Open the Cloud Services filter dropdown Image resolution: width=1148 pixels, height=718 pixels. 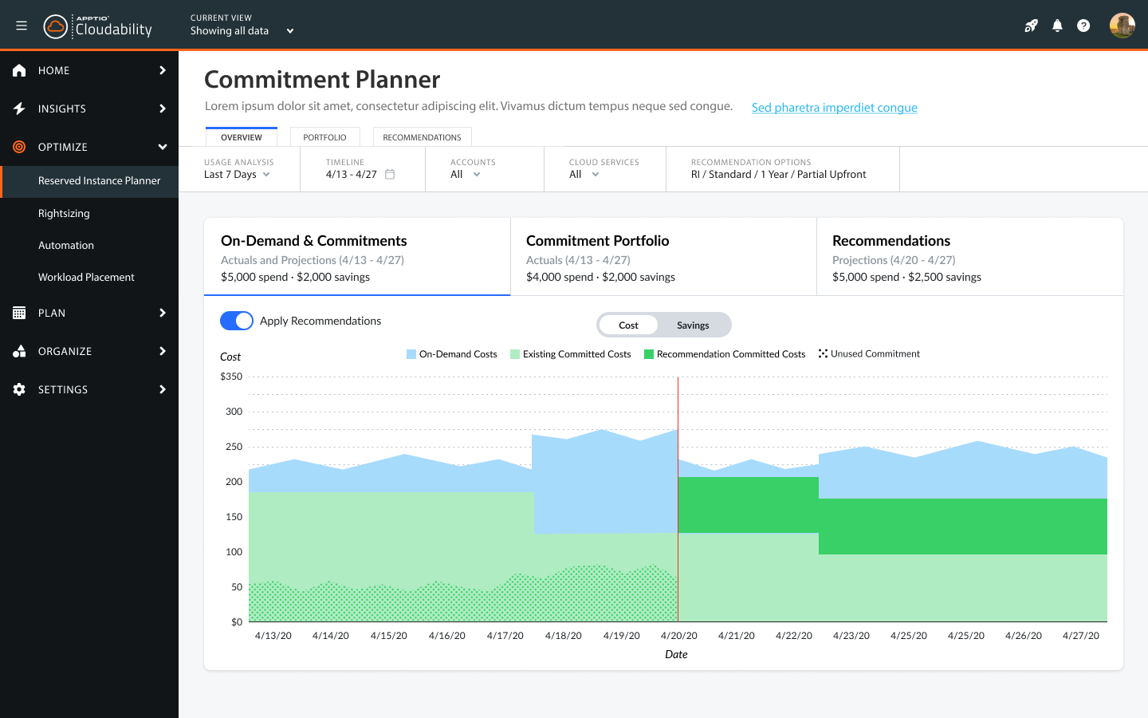[584, 175]
